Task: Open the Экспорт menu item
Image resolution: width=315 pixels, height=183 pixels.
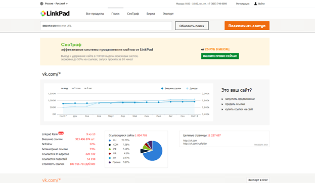Action: coord(168,14)
